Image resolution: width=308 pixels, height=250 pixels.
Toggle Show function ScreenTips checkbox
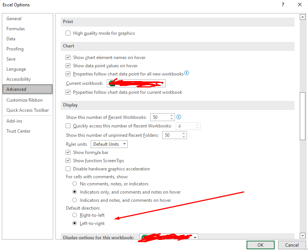click(68, 160)
